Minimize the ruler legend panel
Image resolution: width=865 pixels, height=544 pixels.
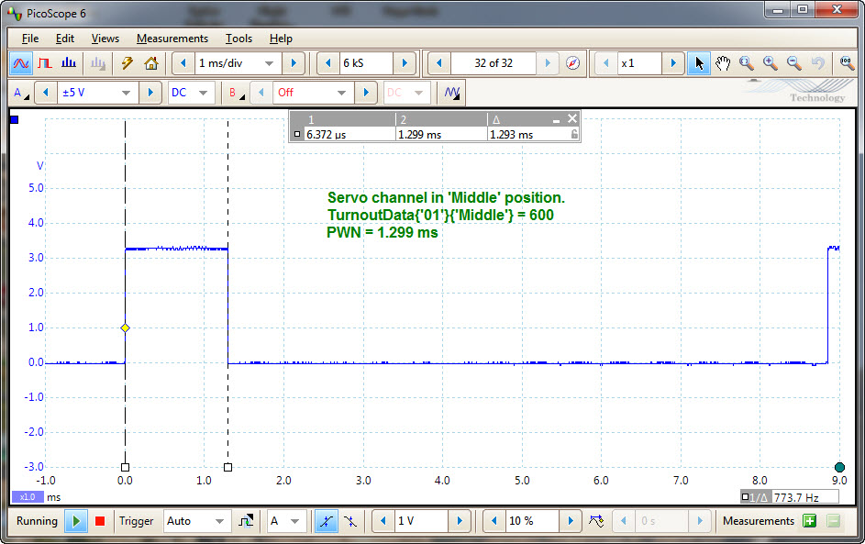point(556,120)
